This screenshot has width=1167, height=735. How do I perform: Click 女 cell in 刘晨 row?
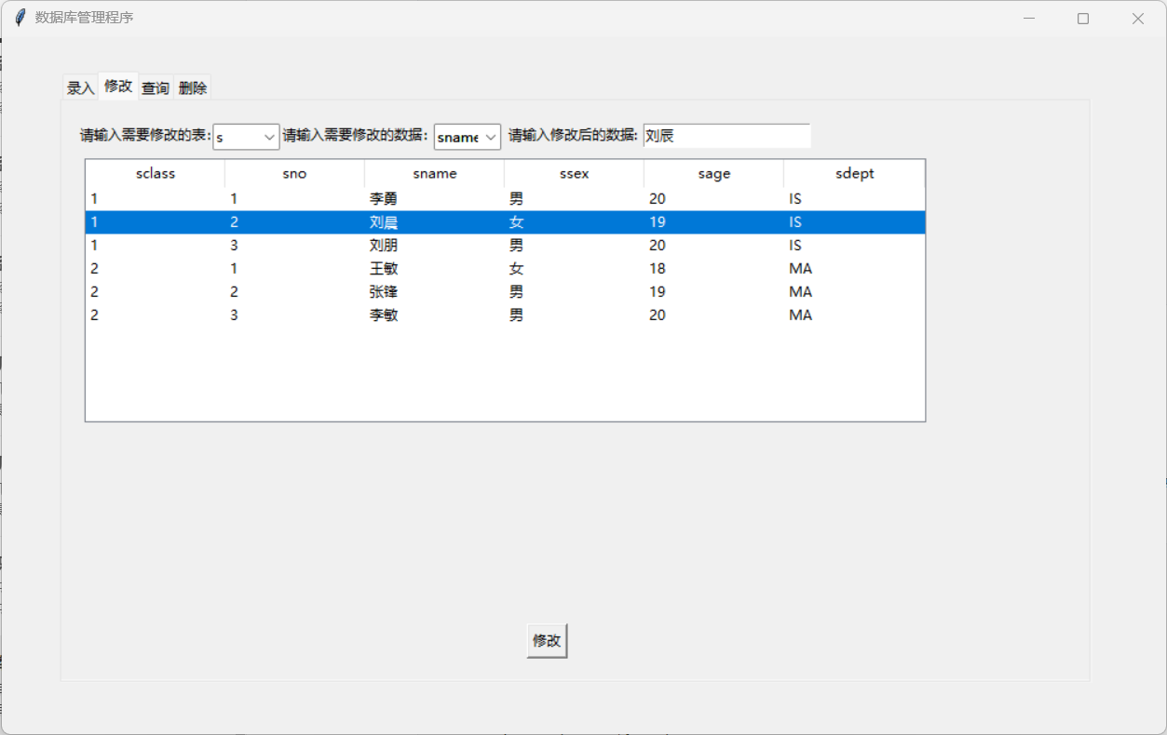point(516,222)
